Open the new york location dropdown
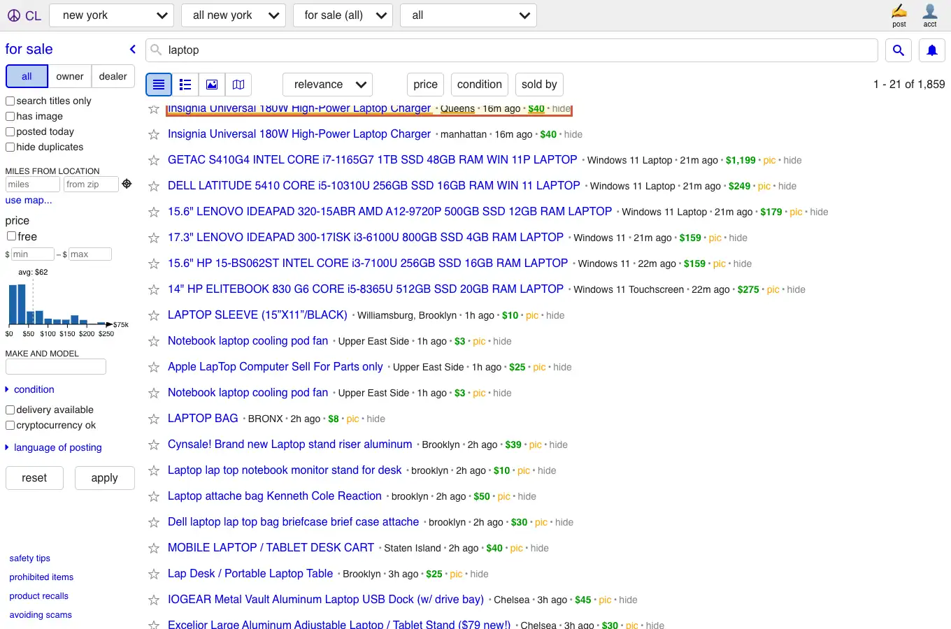Viewport: 951px width, 629px height. click(x=112, y=15)
